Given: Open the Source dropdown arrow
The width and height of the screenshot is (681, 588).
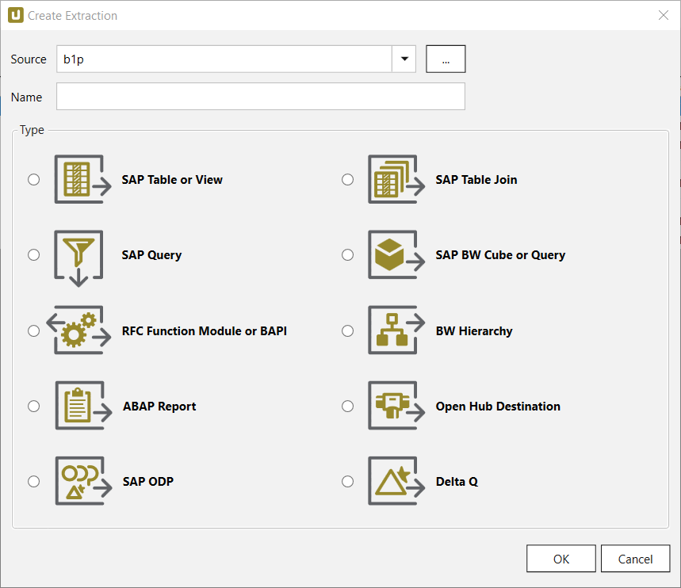Looking at the screenshot, I should 404,59.
